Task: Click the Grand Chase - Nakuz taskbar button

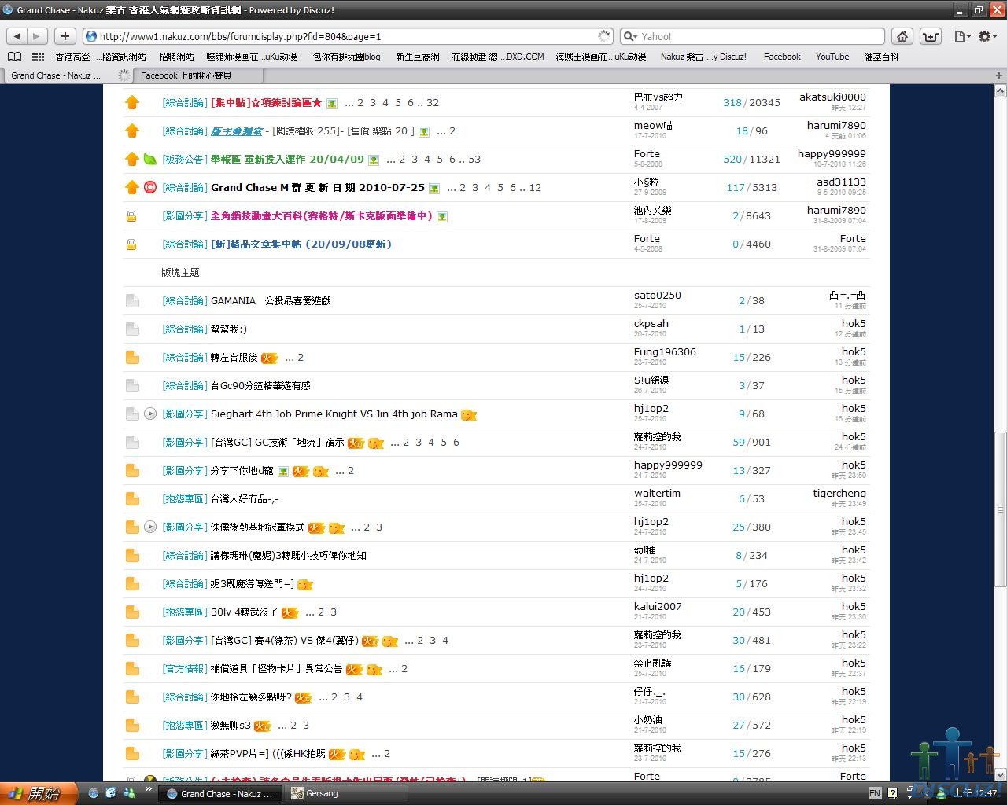Action: tap(220, 794)
